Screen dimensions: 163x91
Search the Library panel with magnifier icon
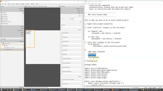point(21,6)
